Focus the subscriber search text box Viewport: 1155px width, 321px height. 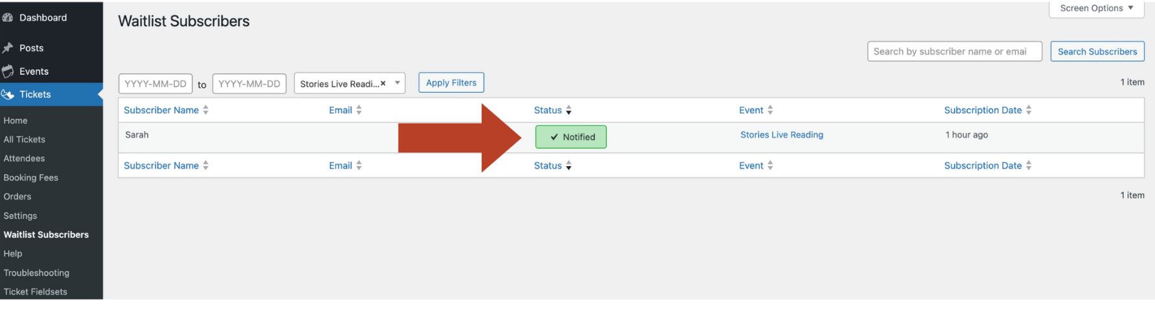tap(954, 52)
